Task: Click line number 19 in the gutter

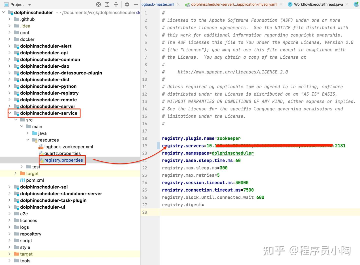Action: point(144,146)
